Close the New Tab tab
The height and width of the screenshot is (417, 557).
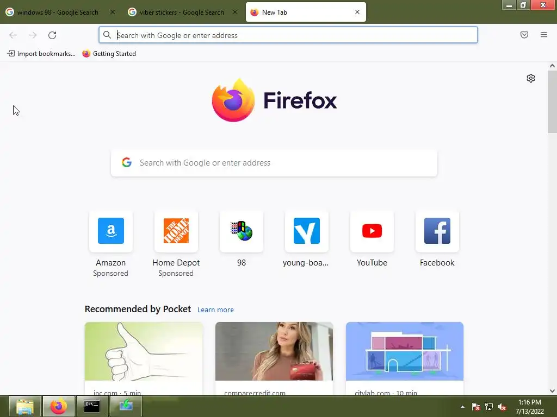tap(357, 12)
